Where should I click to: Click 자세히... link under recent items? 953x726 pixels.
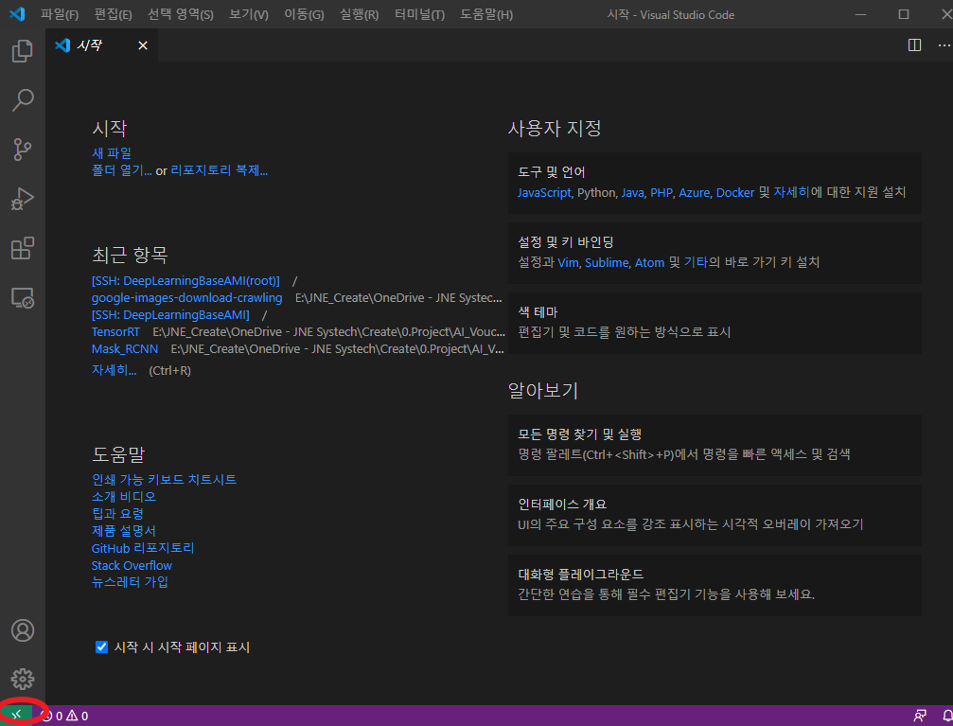[x=114, y=370]
